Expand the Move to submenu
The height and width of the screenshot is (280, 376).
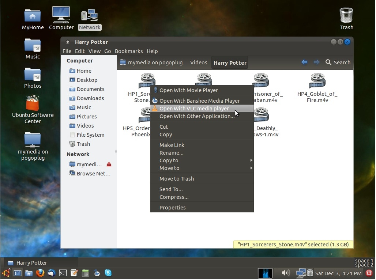click(202, 168)
